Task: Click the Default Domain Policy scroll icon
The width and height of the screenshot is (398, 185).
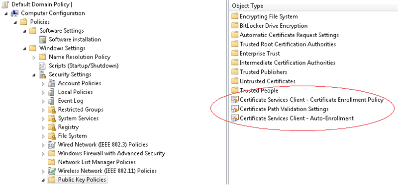Action: (5, 4)
